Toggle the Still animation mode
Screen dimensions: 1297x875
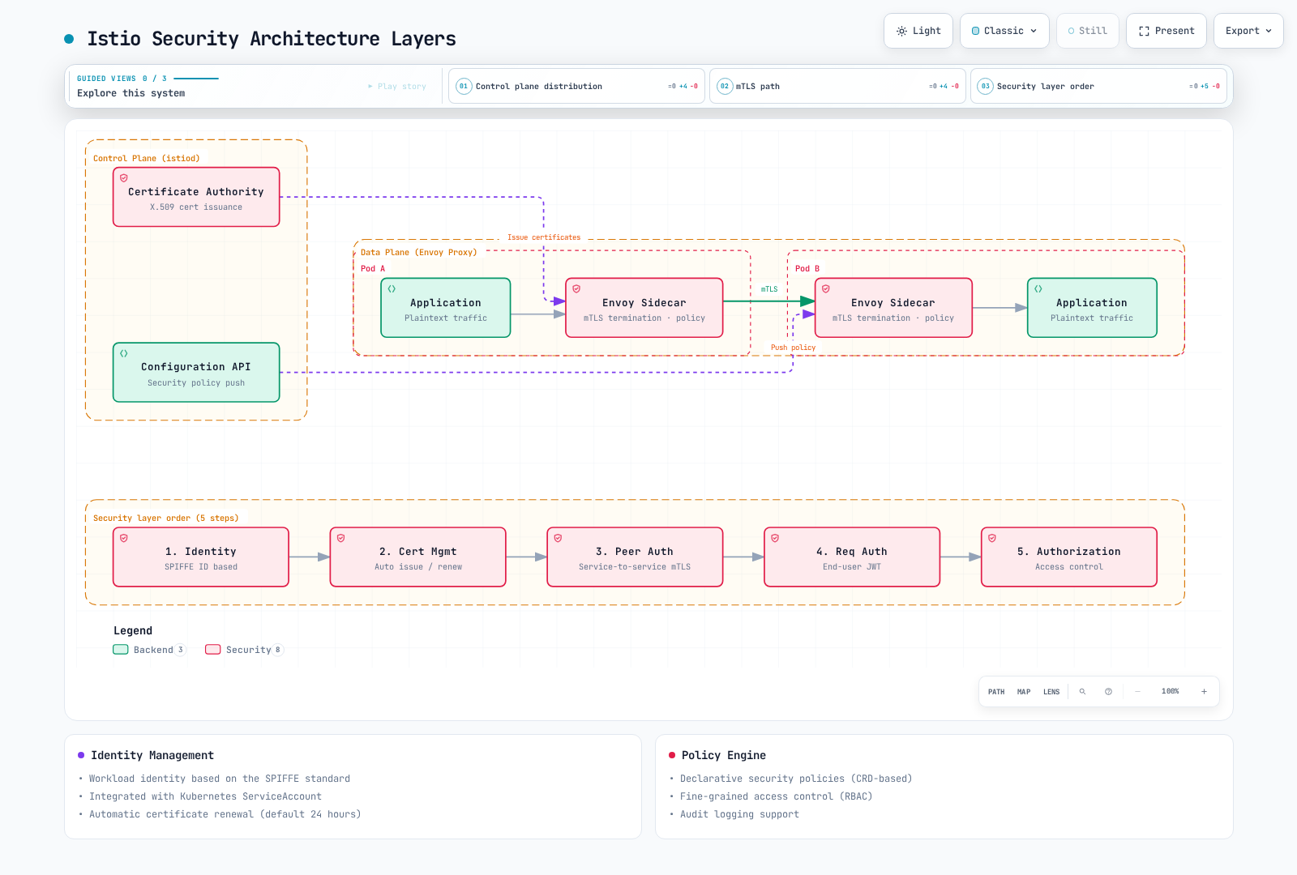pos(1088,31)
